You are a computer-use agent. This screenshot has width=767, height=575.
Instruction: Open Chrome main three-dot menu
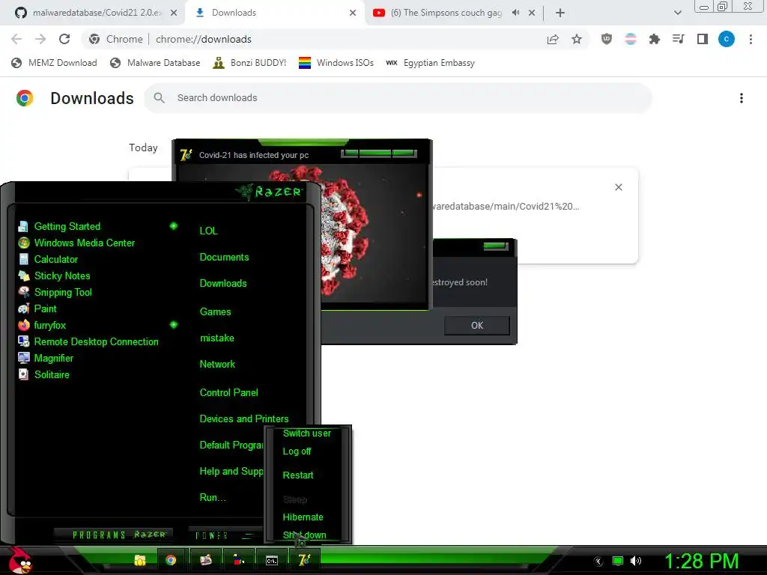tap(751, 39)
